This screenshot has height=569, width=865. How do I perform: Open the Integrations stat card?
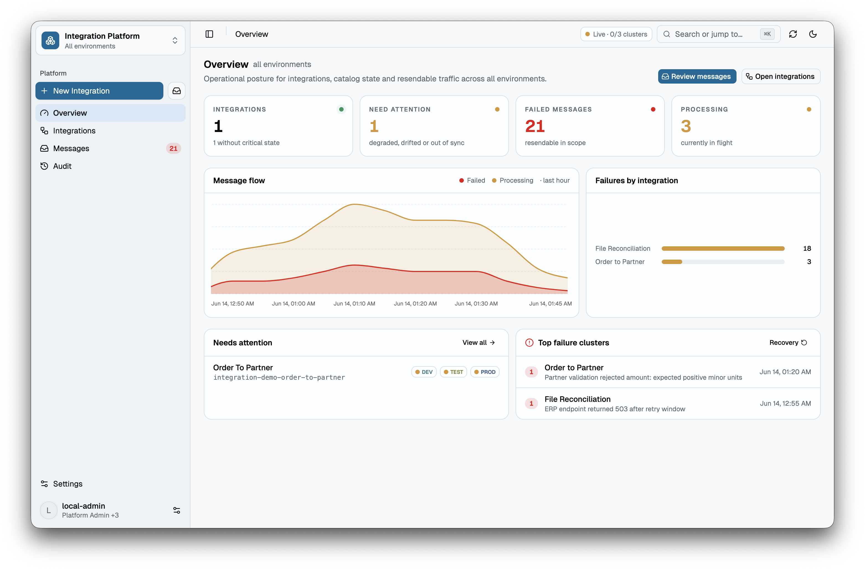point(278,126)
